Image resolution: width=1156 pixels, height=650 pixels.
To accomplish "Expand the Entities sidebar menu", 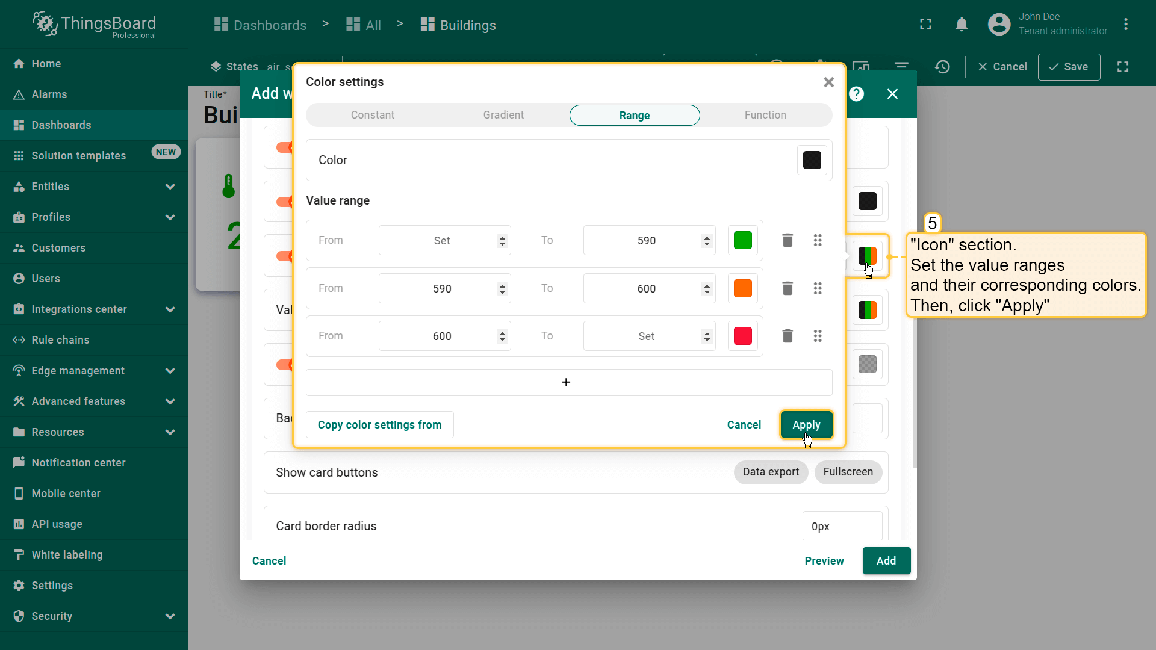I will (x=170, y=187).
